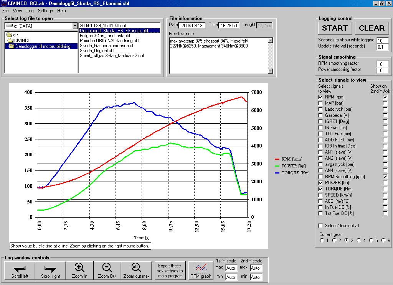Open the RPM graph view
This screenshot has height=285, width=393.
201,270
